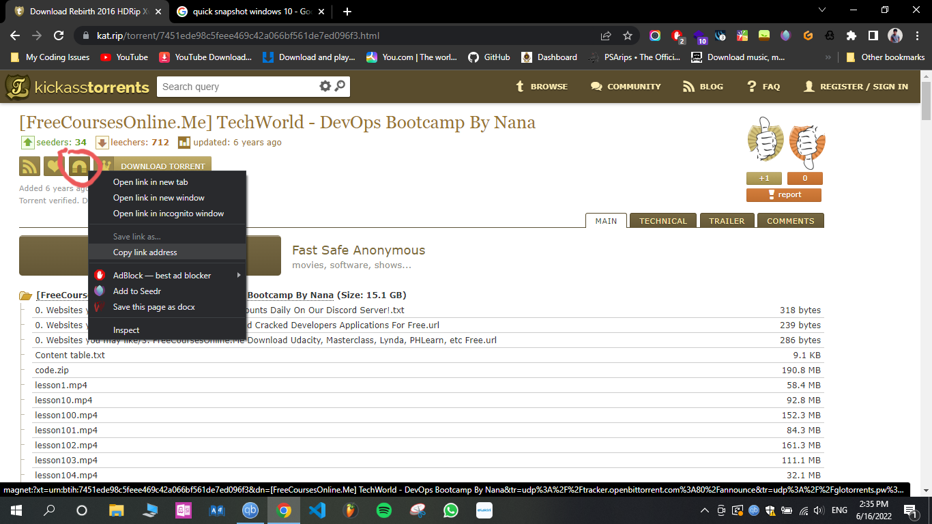Click the KickassTorrents logo
Viewport: 932px width, 524px height.
tap(77, 87)
